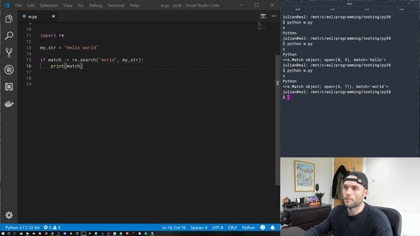420x236 pixels.
Task: Change indentation via Spaces: 4
Action: click(199, 227)
